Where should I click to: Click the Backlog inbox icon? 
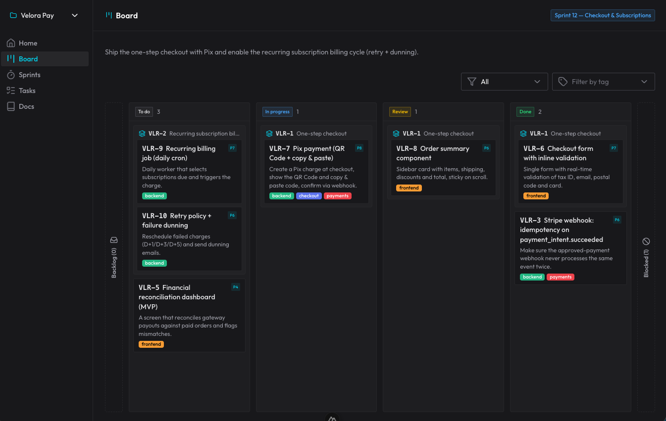(114, 240)
